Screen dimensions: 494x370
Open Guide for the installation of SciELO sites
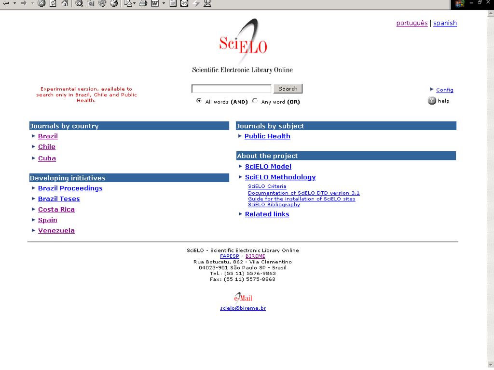pyautogui.click(x=302, y=199)
